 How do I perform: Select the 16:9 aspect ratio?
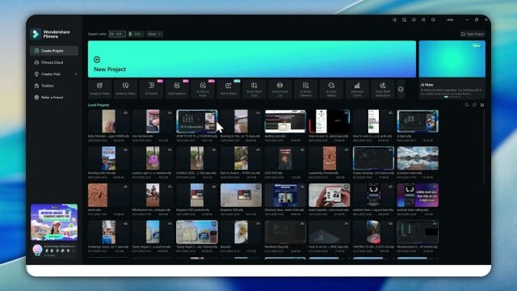pyautogui.click(x=117, y=34)
